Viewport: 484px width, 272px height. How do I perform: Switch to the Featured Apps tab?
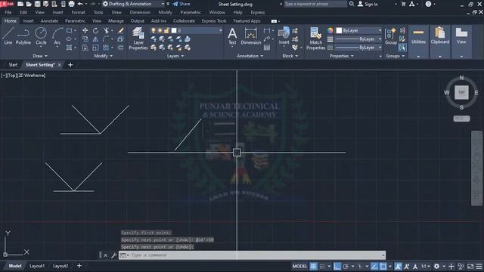247,21
